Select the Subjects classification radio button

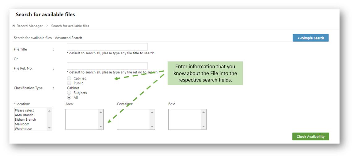tap(69, 93)
